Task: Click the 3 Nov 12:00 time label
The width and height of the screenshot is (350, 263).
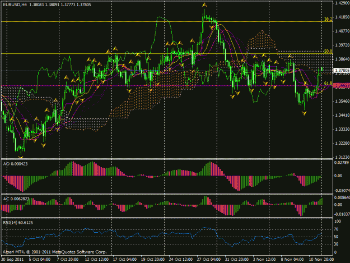Action: (x=264, y=260)
